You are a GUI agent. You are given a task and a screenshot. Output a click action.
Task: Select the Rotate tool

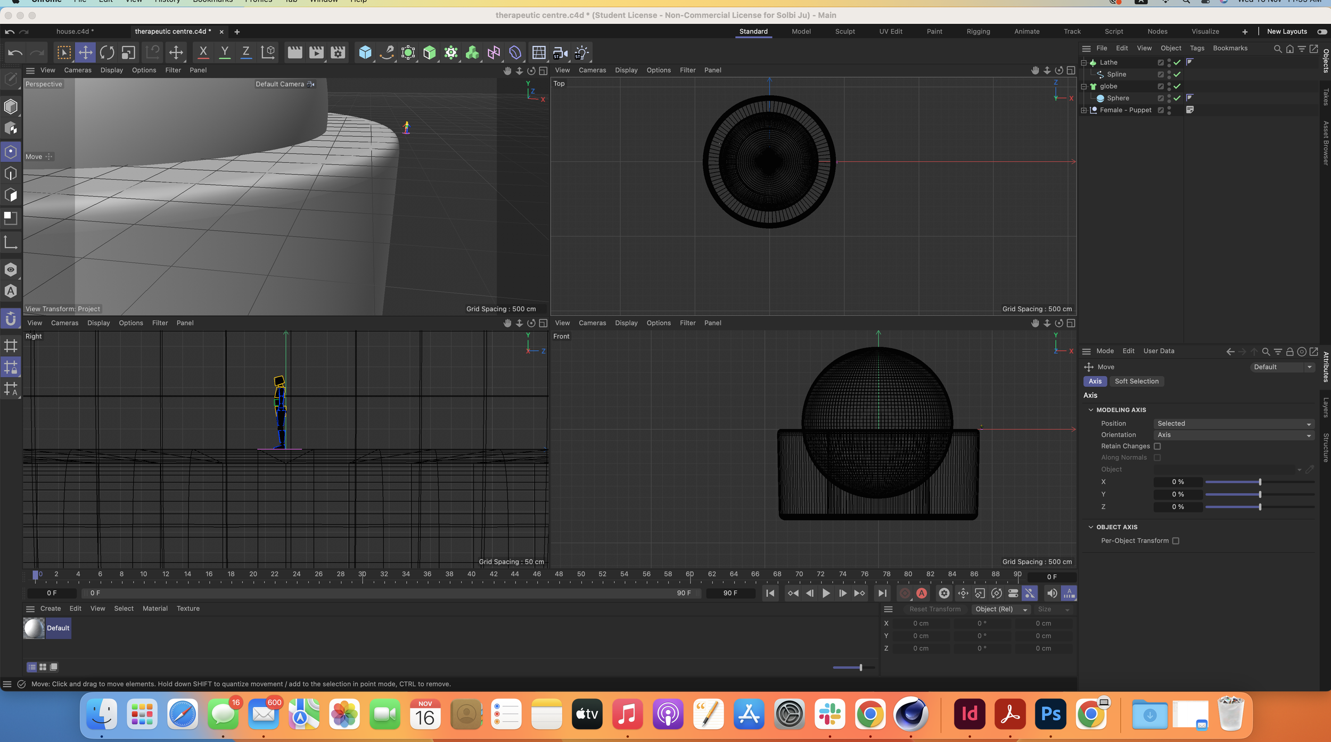click(x=106, y=53)
